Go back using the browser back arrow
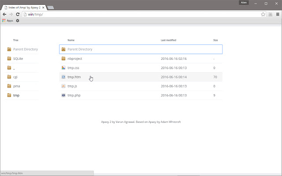282x176 pixels. (x=4, y=15)
